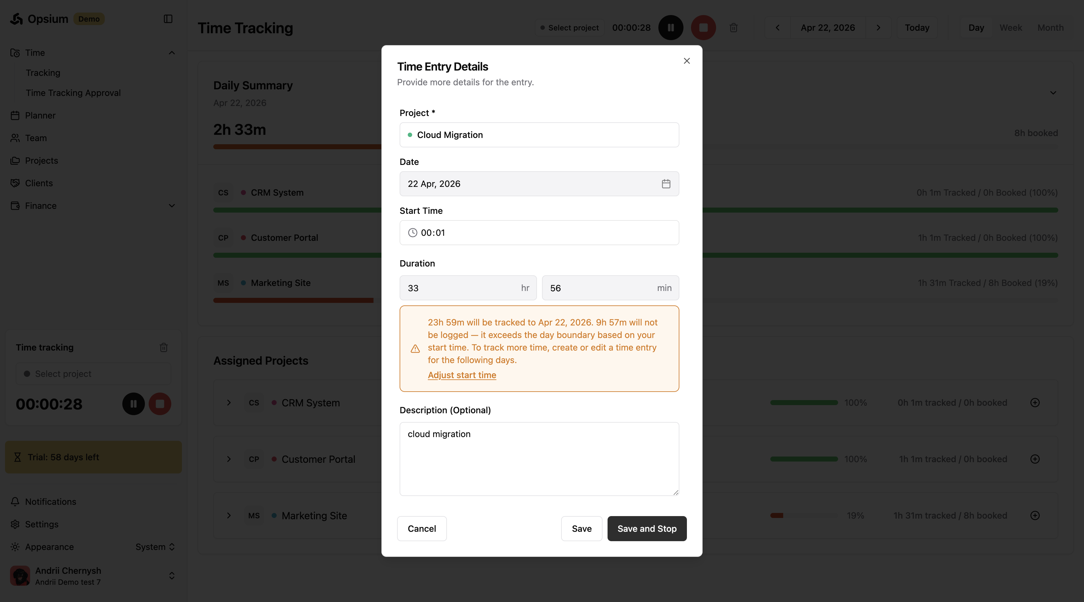Click the Start Time input field
Screen dimensions: 1084x602
pos(539,233)
